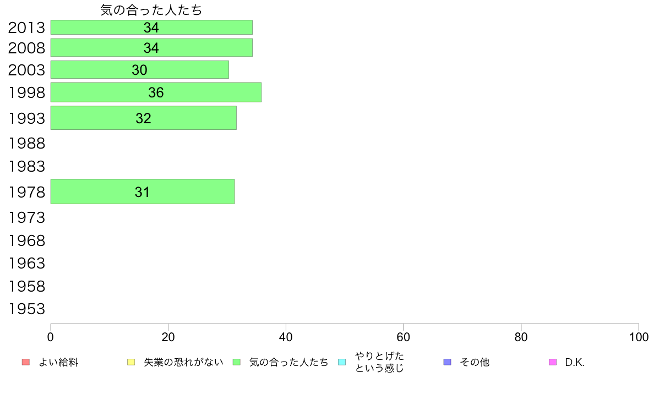This screenshot has width=654, height=405.
Task: Click the やりとげたという感じ legend label
Action: tap(379, 362)
